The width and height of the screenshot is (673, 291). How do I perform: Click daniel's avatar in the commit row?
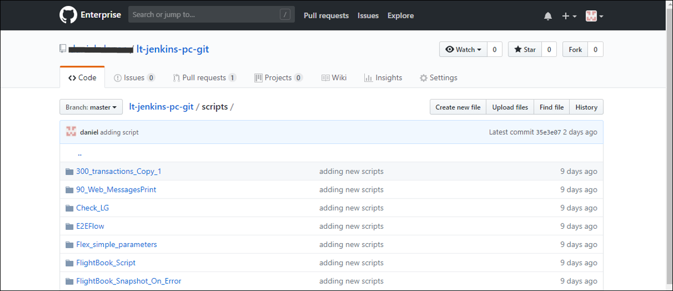[x=71, y=132]
